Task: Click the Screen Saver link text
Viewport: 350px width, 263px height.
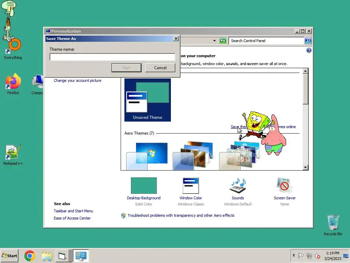Action: point(285,198)
